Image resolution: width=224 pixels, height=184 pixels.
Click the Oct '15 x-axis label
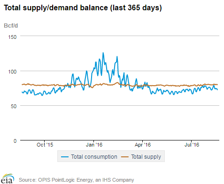(x=45, y=145)
